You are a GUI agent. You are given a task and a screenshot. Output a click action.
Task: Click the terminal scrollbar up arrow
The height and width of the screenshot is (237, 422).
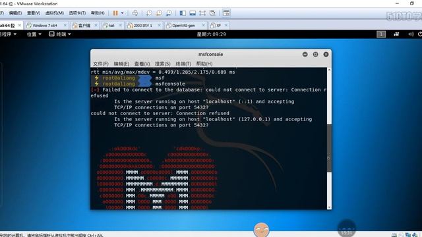[x=329, y=70]
